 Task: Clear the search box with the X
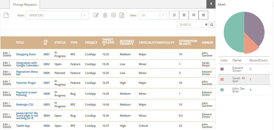pyautogui.click(x=206, y=25)
